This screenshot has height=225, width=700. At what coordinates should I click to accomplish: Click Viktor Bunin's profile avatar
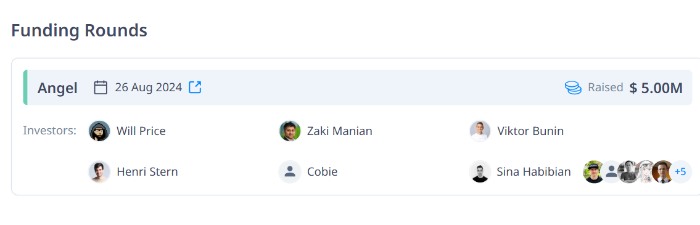click(480, 131)
